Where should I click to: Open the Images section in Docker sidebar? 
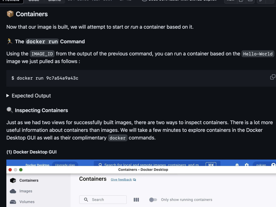click(x=26, y=191)
